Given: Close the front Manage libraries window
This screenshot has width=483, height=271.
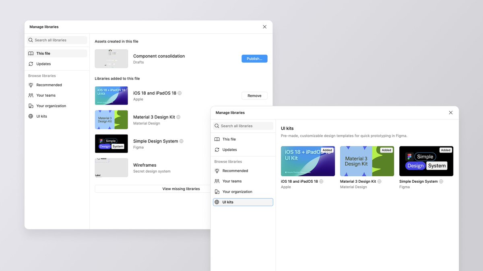Looking at the screenshot, I should click(x=451, y=113).
